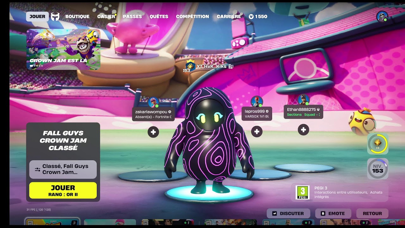Open chat with the DISCUTER button
405x228 pixels.
(288, 213)
